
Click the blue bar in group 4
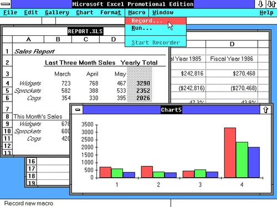(254, 162)
